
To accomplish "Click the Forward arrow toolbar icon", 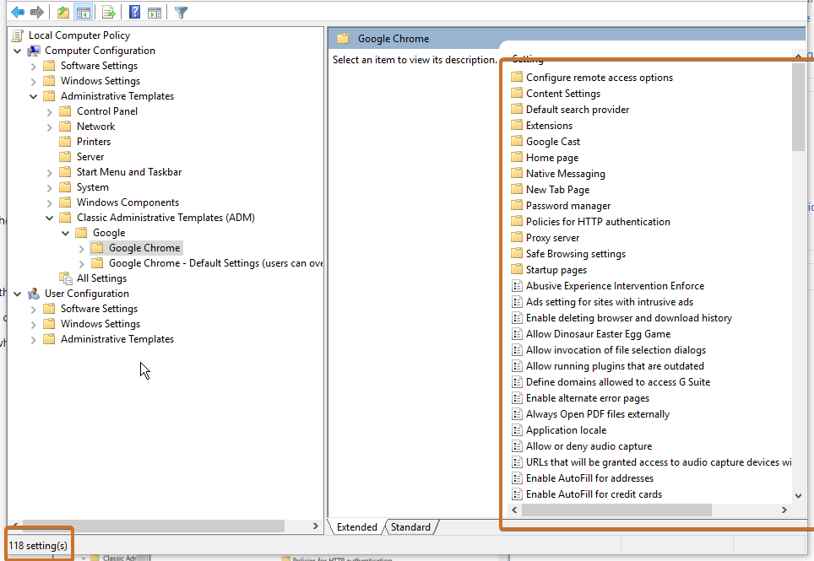I will [x=37, y=12].
